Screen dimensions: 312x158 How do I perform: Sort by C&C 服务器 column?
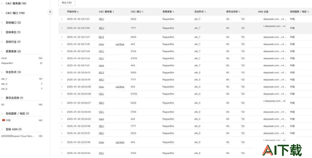coord(113,12)
